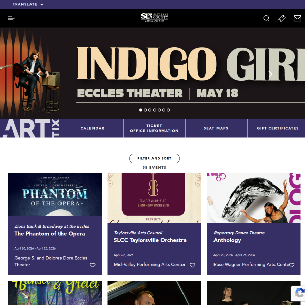The image size is (305, 305).
Task: Select seventh carousel dot indicator
Action: [168, 110]
